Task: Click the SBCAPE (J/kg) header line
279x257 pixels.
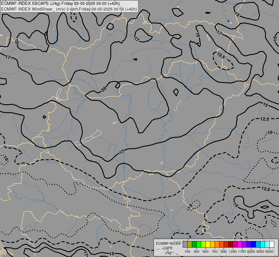Action: 60,3
